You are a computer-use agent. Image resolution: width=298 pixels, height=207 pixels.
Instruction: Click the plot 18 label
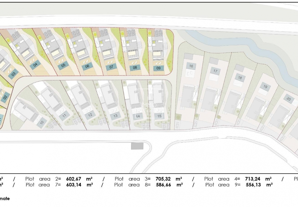point(240,78)
